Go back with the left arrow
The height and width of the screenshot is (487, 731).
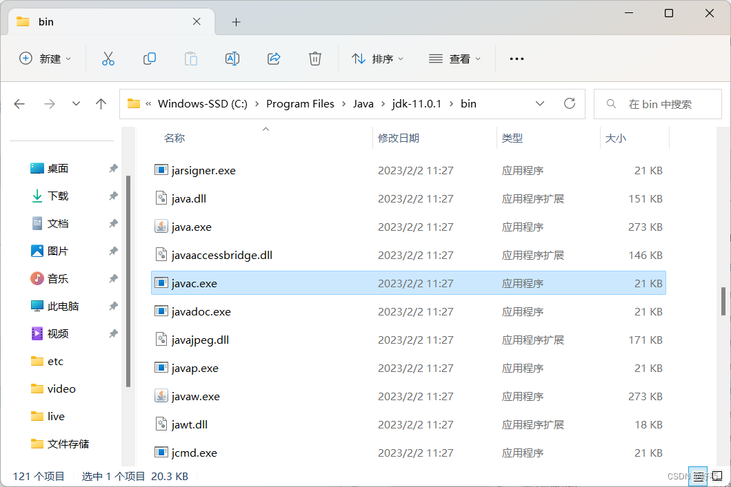19,104
